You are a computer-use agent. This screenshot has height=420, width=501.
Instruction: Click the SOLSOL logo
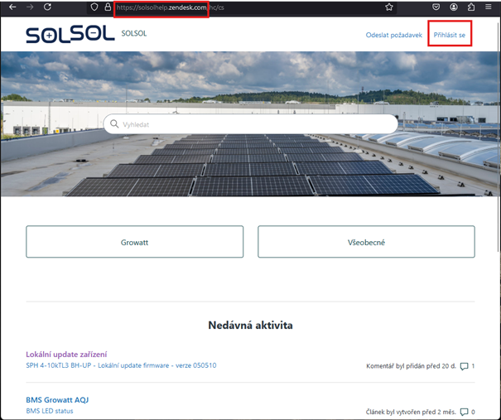(70, 35)
